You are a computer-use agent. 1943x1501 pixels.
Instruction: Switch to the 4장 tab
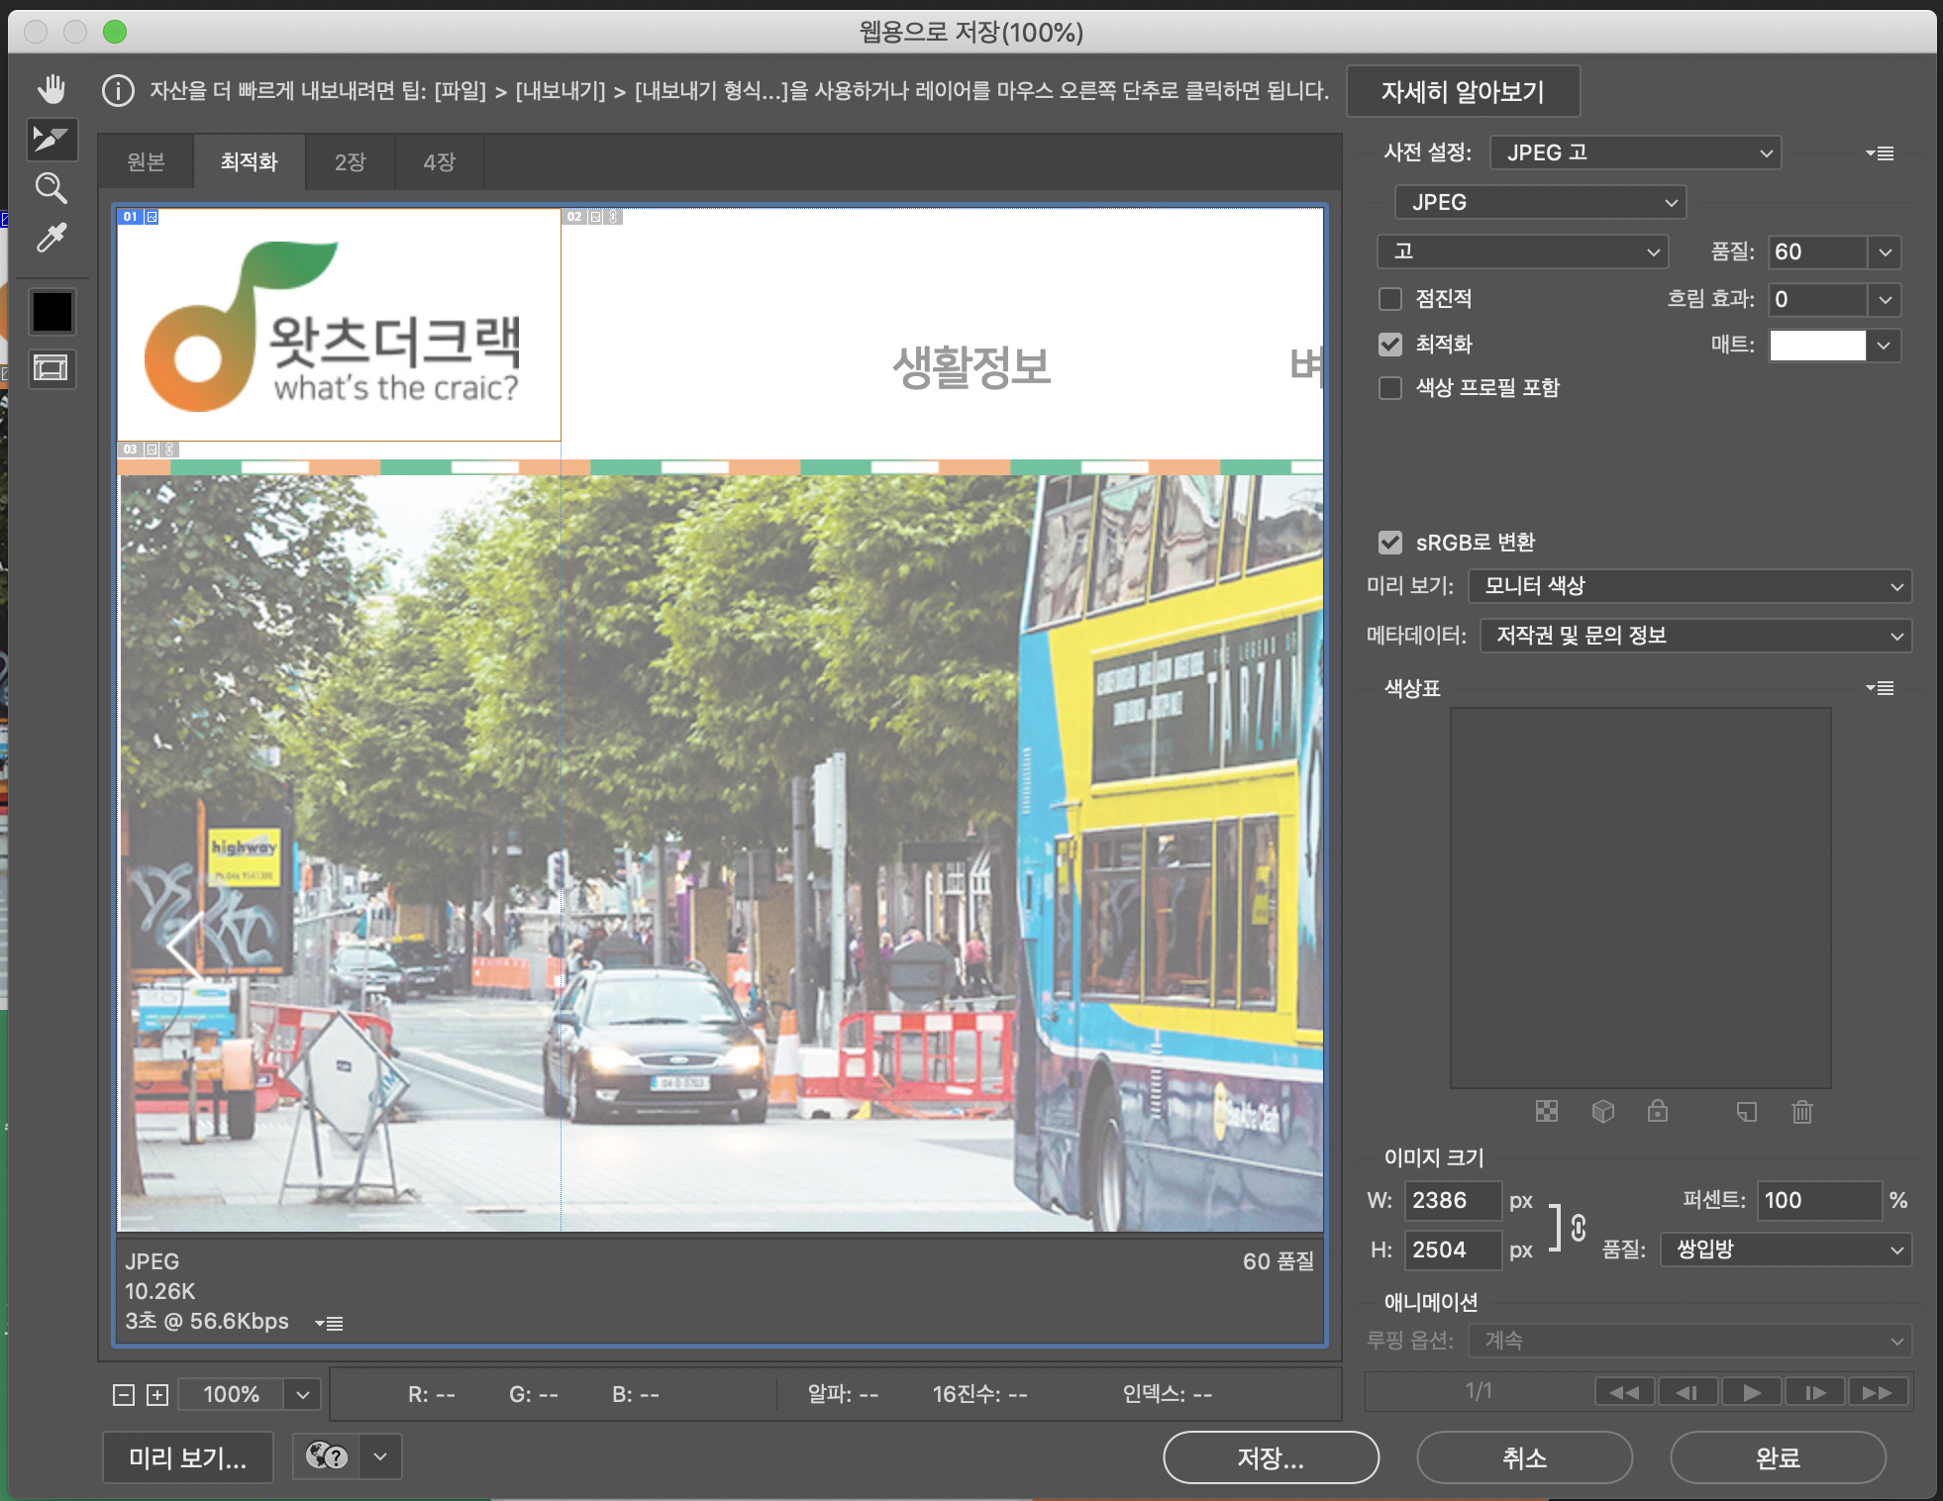439,161
